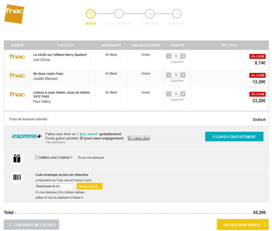Focus the promo code input field
This screenshot has height=231, width=272.
(x=54, y=186)
